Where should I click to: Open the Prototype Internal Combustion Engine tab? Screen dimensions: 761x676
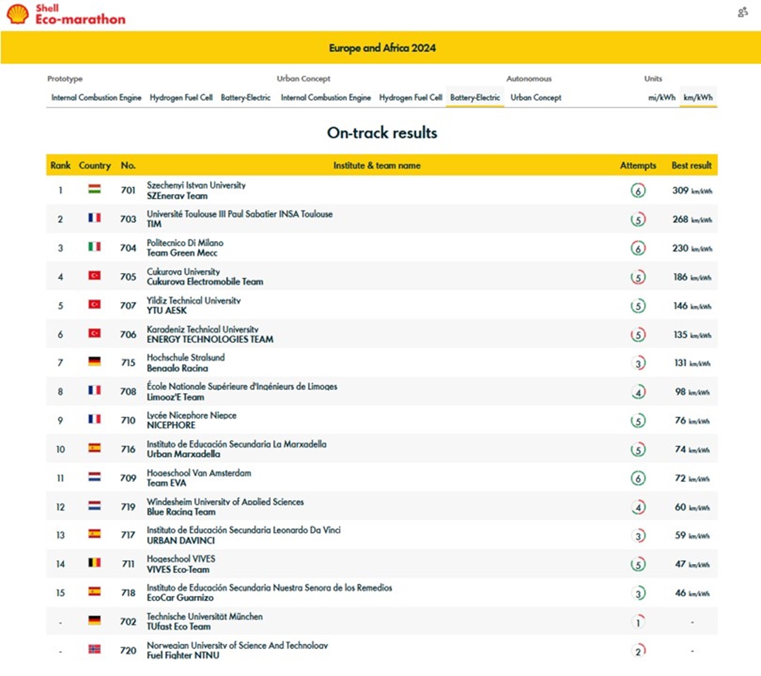[x=96, y=98]
